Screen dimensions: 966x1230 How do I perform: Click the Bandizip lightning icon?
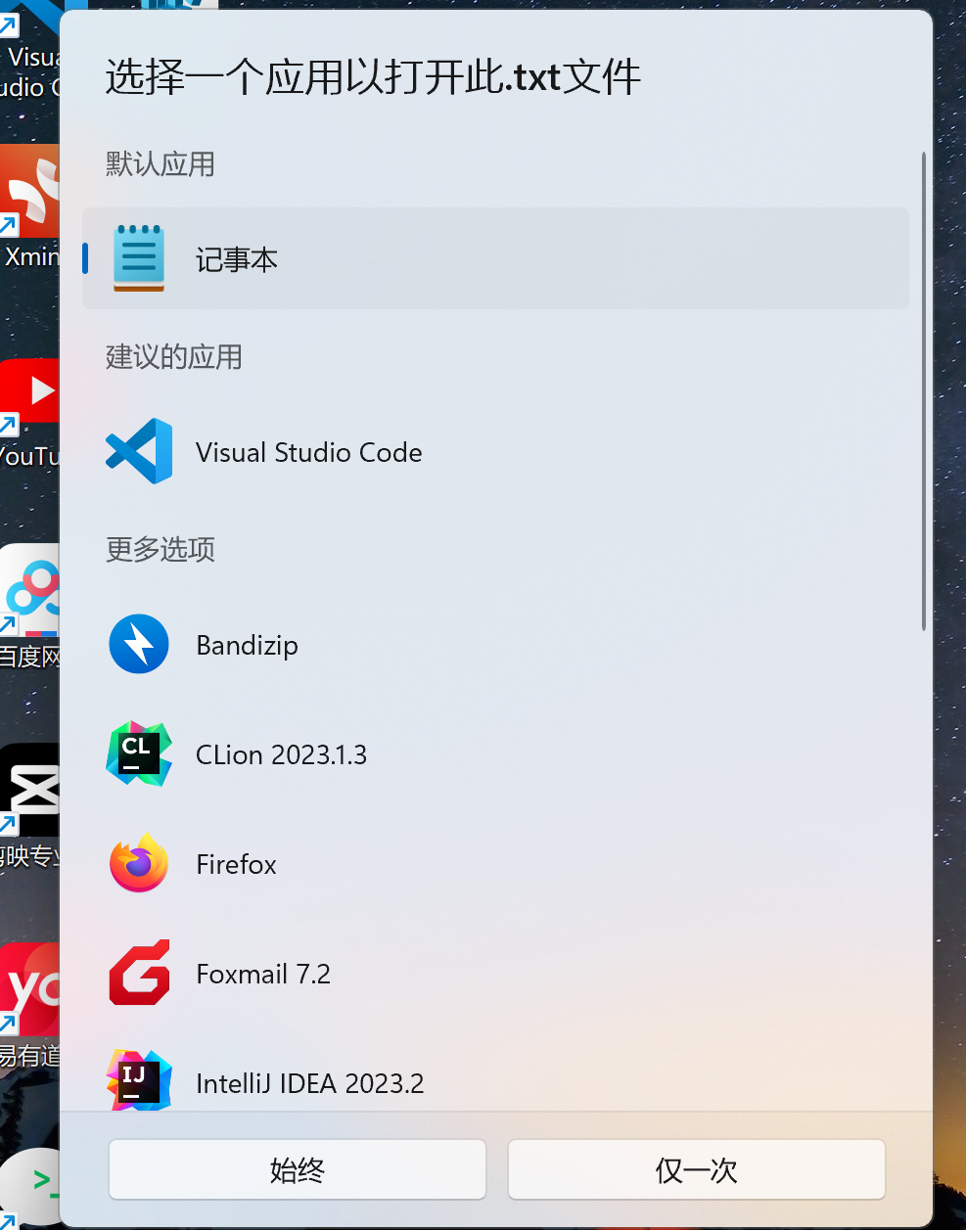(x=139, y=644)
